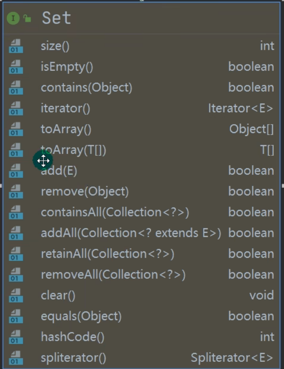Select the Set interface header title

tap(56, 18)
